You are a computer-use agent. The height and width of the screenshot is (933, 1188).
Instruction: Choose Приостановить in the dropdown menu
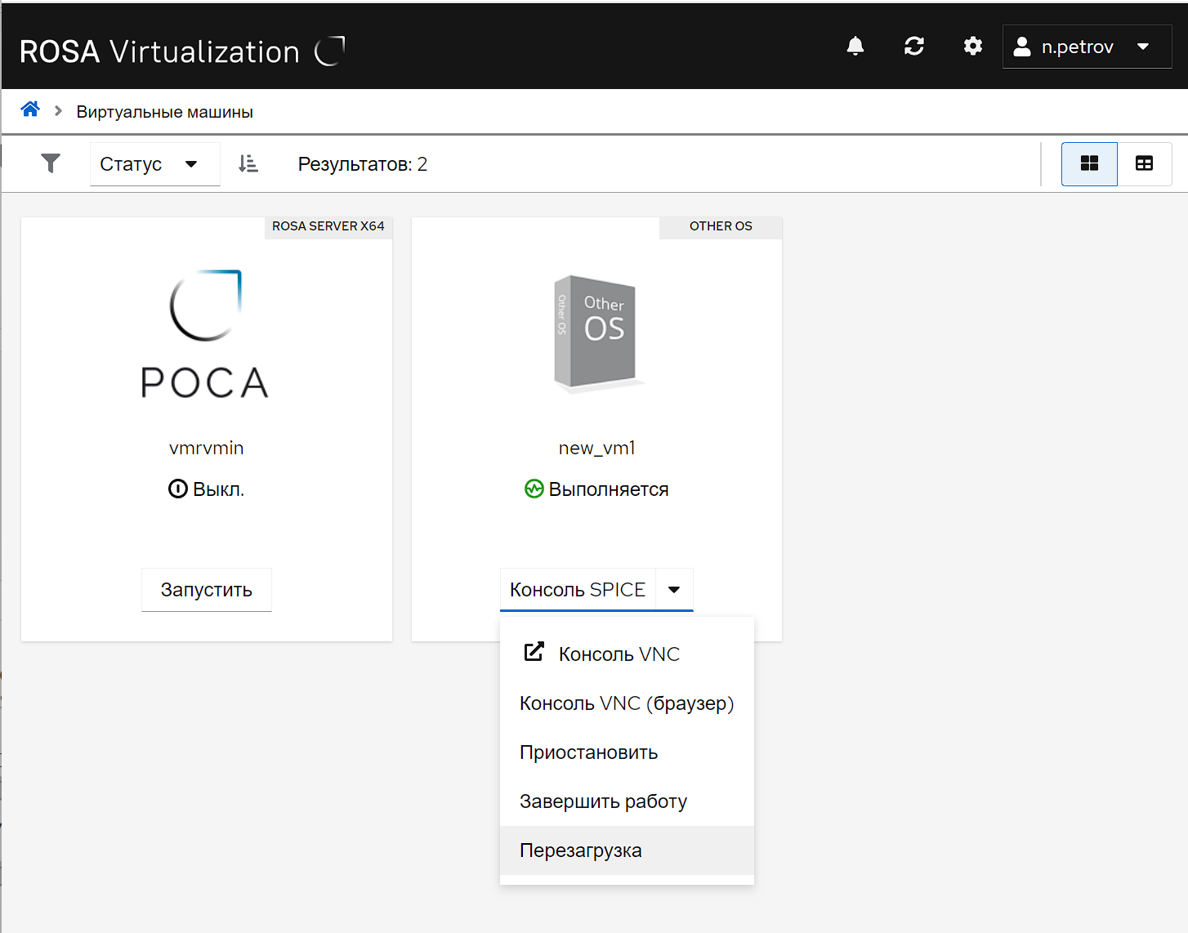[x=588, y=752]
